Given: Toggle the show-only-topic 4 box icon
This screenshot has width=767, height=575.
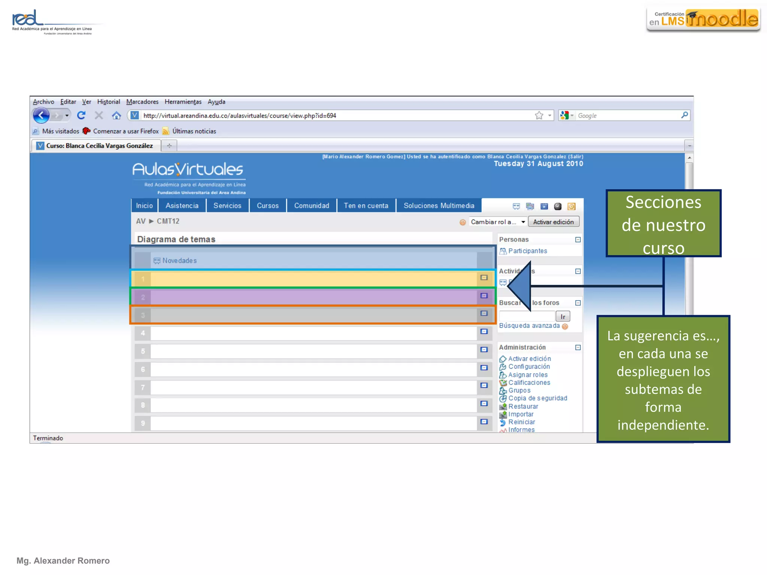Looking at the screenshot, I should coord(484,332).
